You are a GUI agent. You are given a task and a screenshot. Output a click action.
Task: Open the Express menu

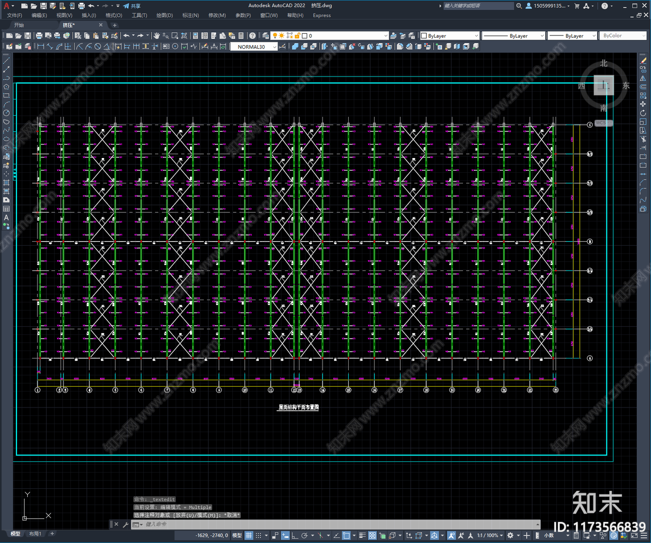(322, 15)
